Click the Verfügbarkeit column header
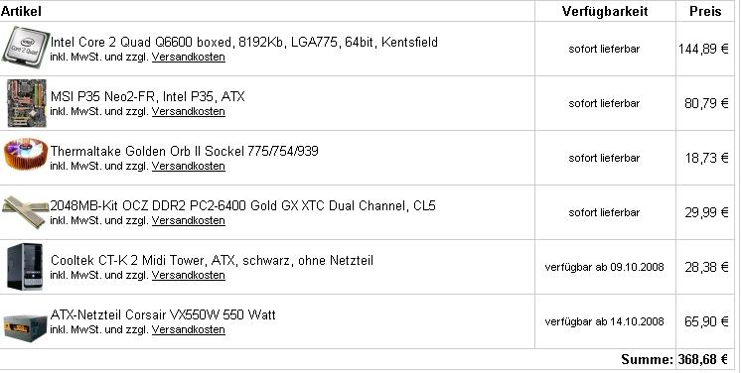 (x=605, y=11)
